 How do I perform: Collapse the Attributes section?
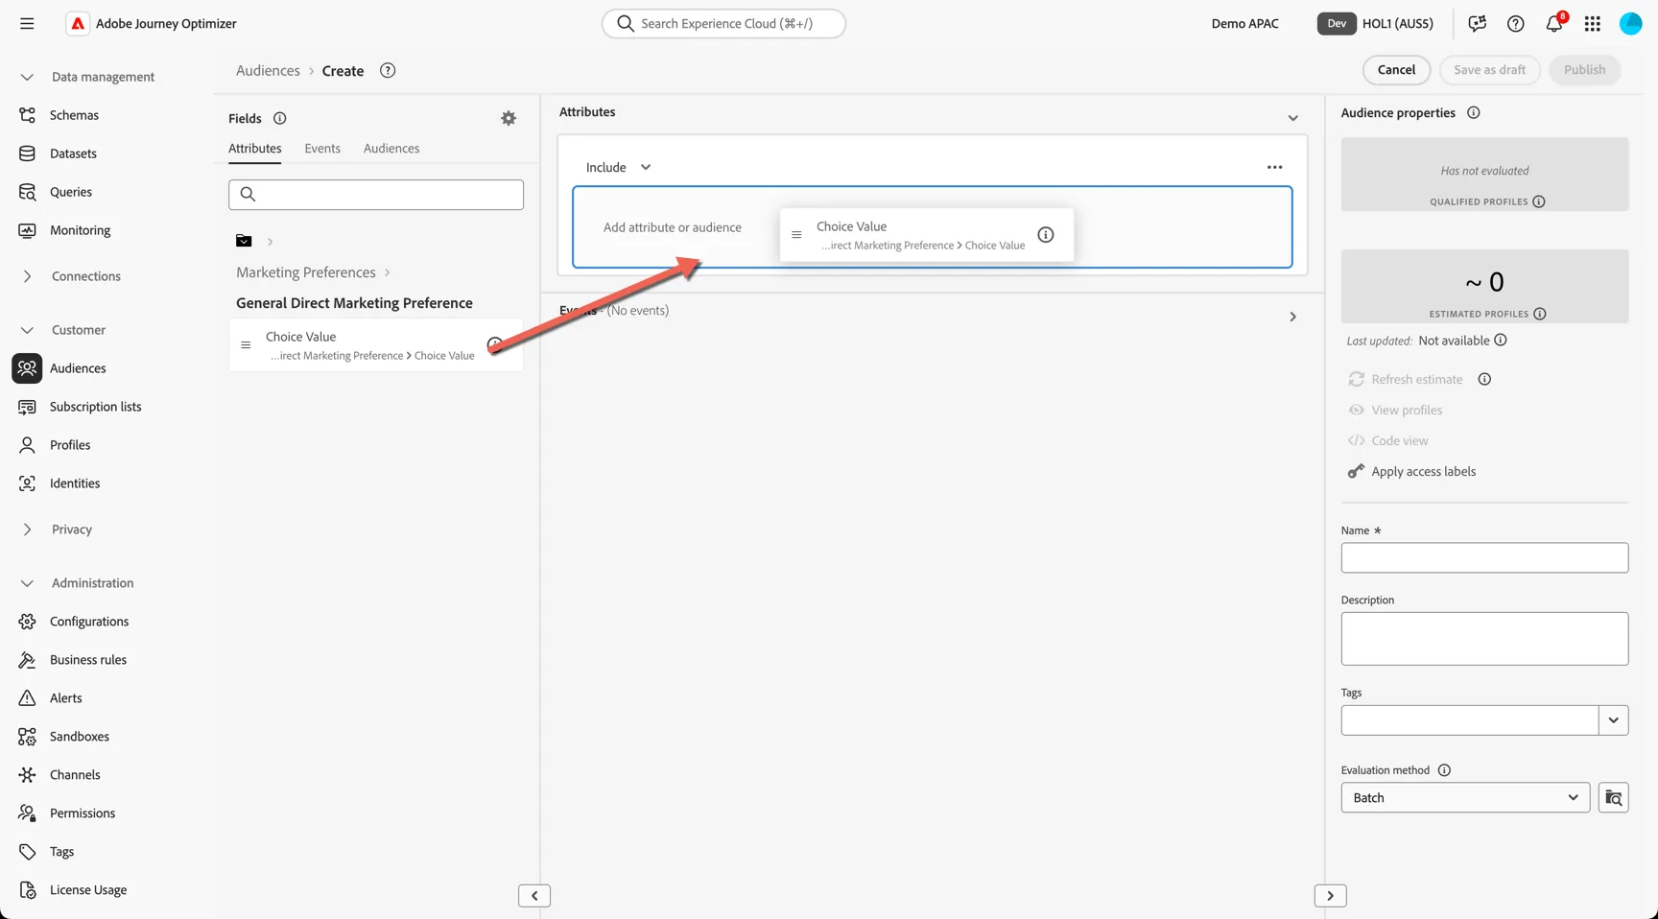pos(1292,118)
